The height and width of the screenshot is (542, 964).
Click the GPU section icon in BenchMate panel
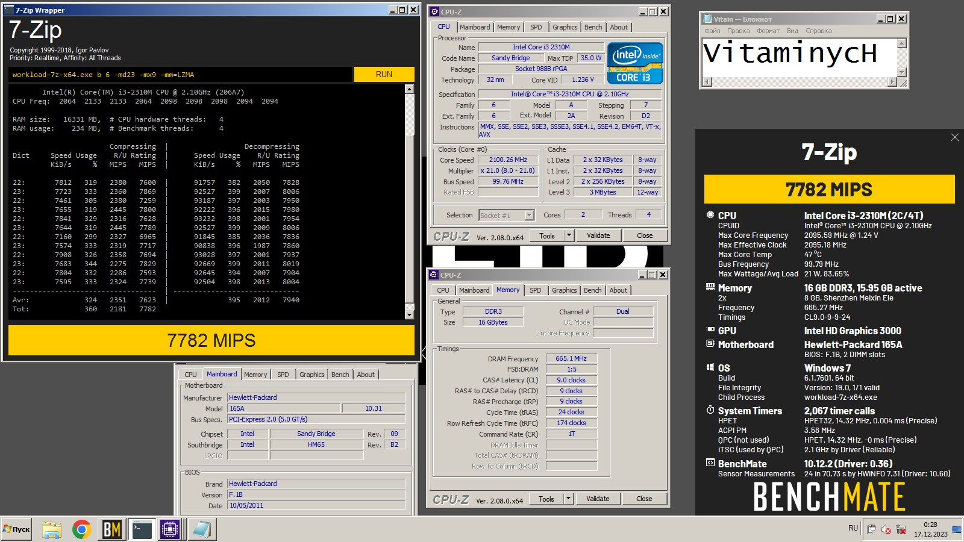point(710,330)
